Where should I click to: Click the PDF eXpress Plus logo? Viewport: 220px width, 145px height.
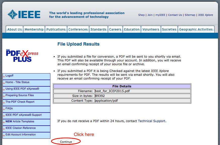tap(22, 56)
